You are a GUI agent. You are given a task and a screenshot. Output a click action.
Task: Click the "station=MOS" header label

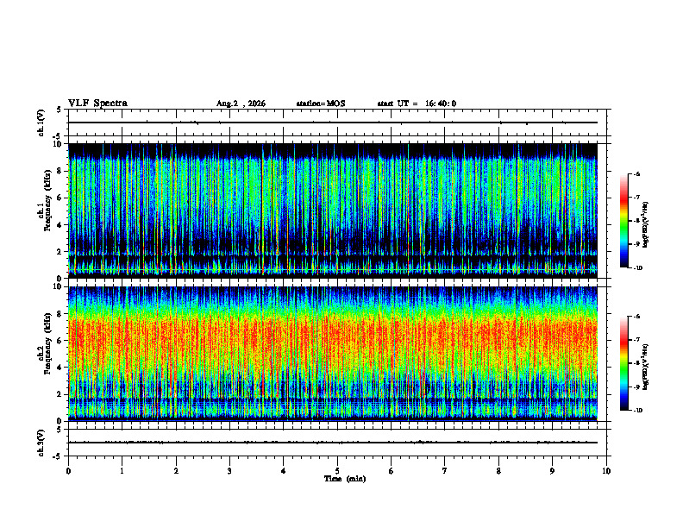(x=321, y=104)
